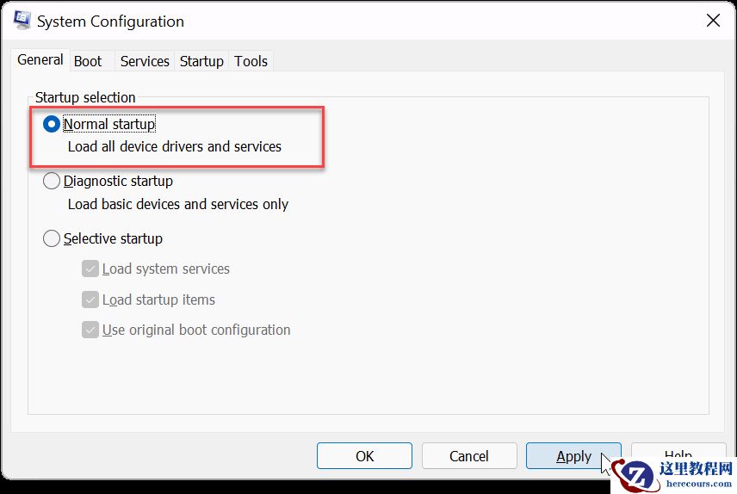Open the Boot tab
This screenshot has height=494, width=737.
point(88,61)
